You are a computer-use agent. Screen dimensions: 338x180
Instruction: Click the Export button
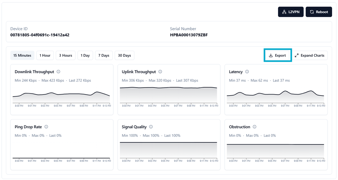[277, 55]
